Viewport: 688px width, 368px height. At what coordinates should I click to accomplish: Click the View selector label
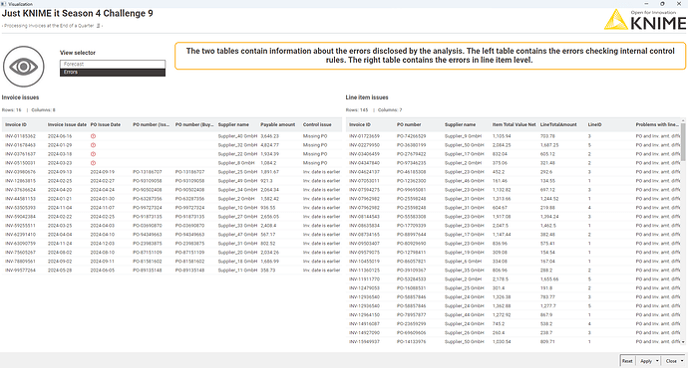78,53
